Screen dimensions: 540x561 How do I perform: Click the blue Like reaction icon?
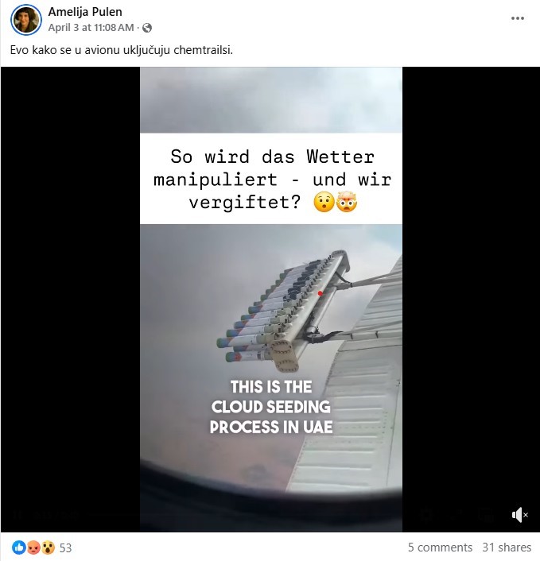tap(18, 547)
